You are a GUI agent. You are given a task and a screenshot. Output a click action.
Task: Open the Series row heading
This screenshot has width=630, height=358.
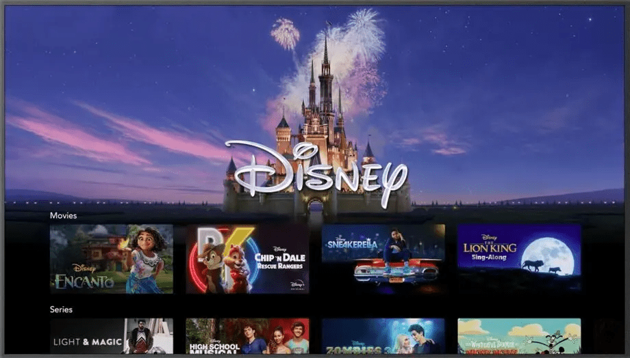pos(61,309)
